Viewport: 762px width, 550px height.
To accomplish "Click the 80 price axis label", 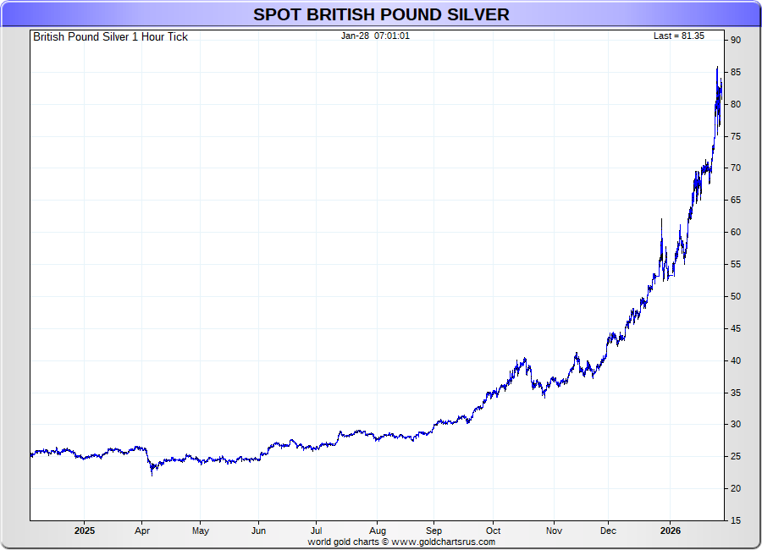I will (x=736, y=104).
